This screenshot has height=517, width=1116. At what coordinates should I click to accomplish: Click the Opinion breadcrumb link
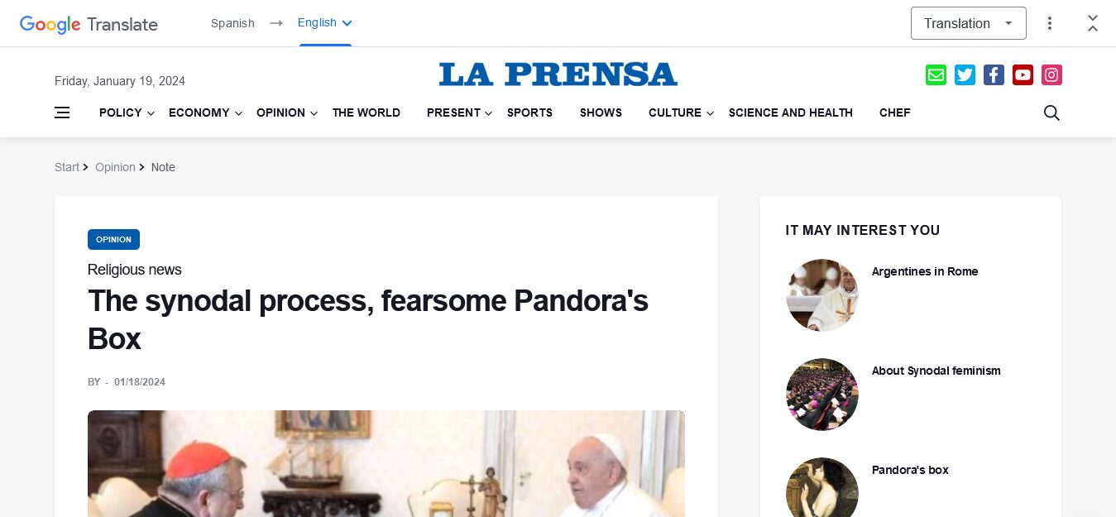(115, 167)
